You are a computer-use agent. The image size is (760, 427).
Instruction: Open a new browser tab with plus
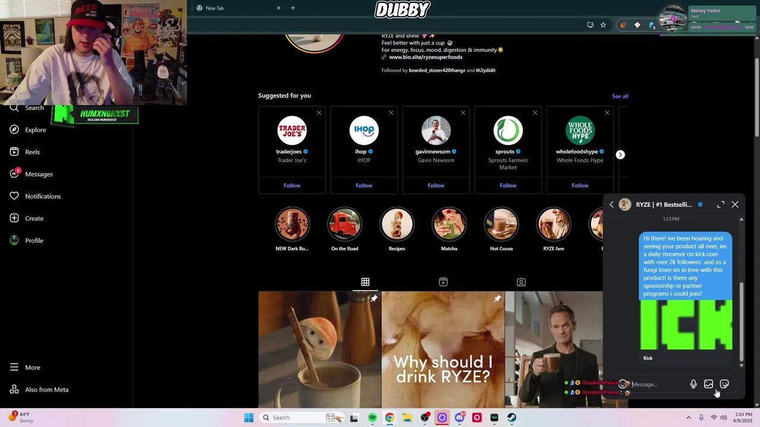point(293,8)
